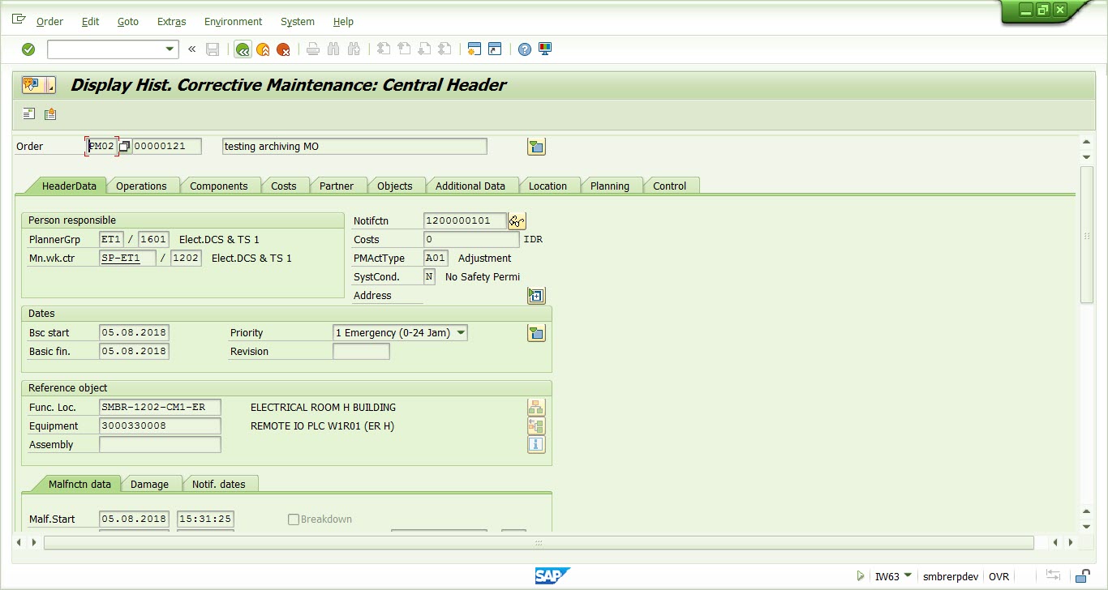Screen dimensions: 1108x590
Task: Select the Notif. dates sub-tab
Action: 219,484
